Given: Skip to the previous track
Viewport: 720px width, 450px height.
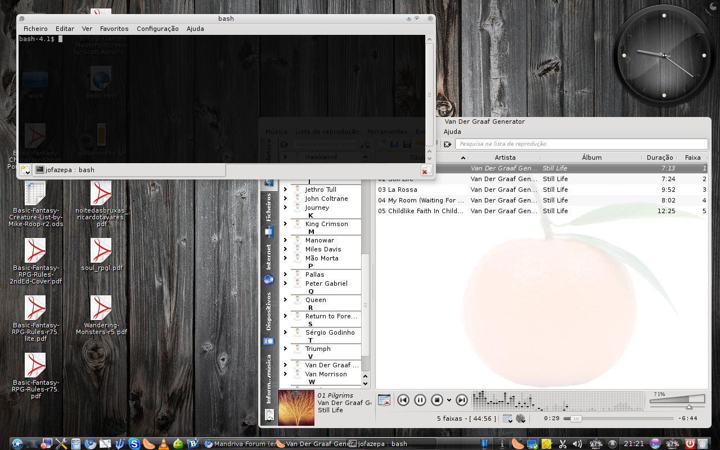Looking at the screenshot, I should [403, 400].
